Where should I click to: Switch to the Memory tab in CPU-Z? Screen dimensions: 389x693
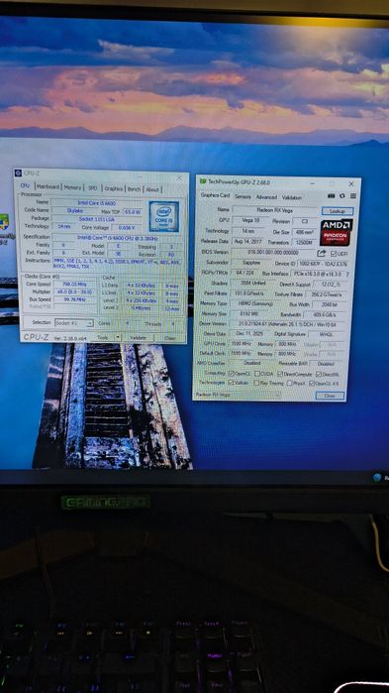pos(72,187)
